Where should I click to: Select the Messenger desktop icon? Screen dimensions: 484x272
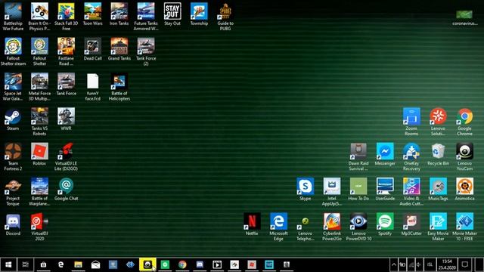[x=385, y=154]
